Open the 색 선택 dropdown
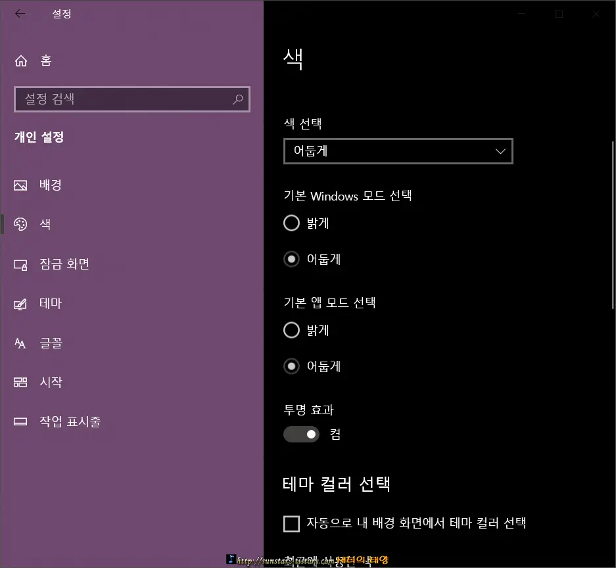Viewport: 616px width, 568px height. pyautogui.click(x=398, y=151)
